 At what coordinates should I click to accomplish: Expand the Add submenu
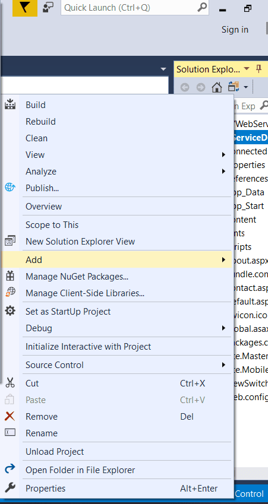(116, 259)
